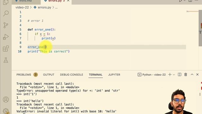Screen dimensions: 202x114
Task: Click the 'print(x)' code line
Action: coord(48,38)
